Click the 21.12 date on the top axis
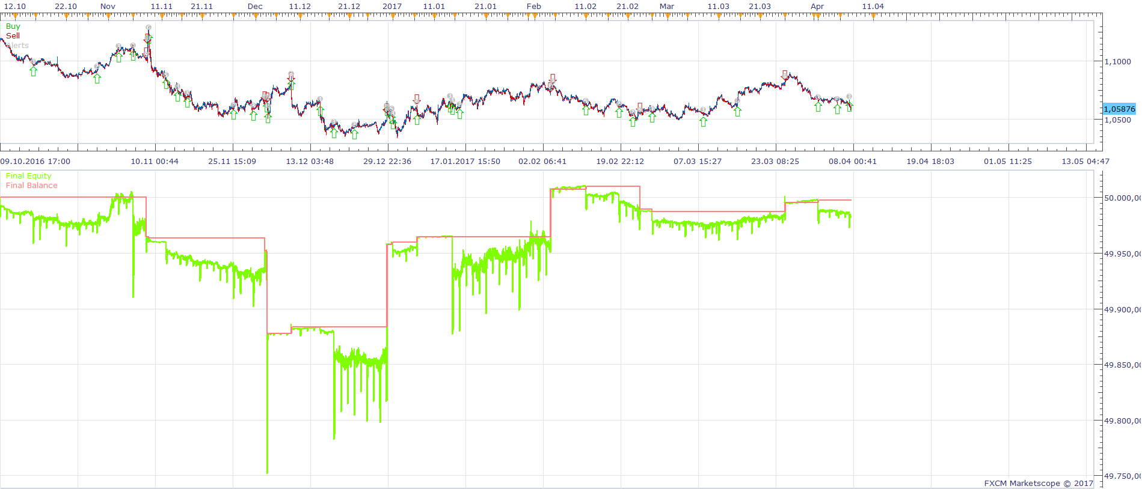Image resolution: width=1142 pixels, height=489 pixels. point(349,6)
